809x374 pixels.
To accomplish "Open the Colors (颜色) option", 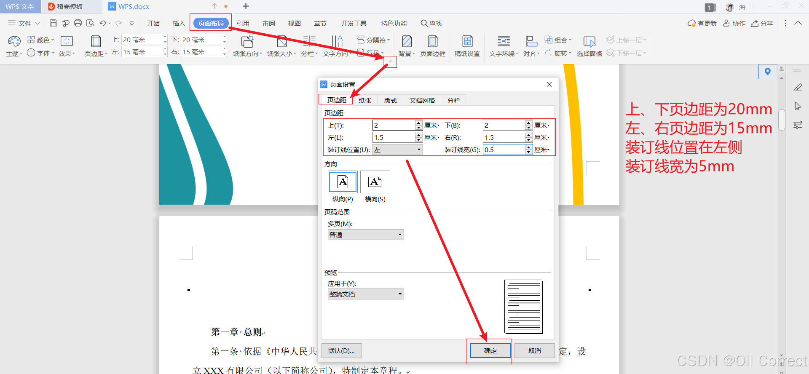I will pos(40,40).
